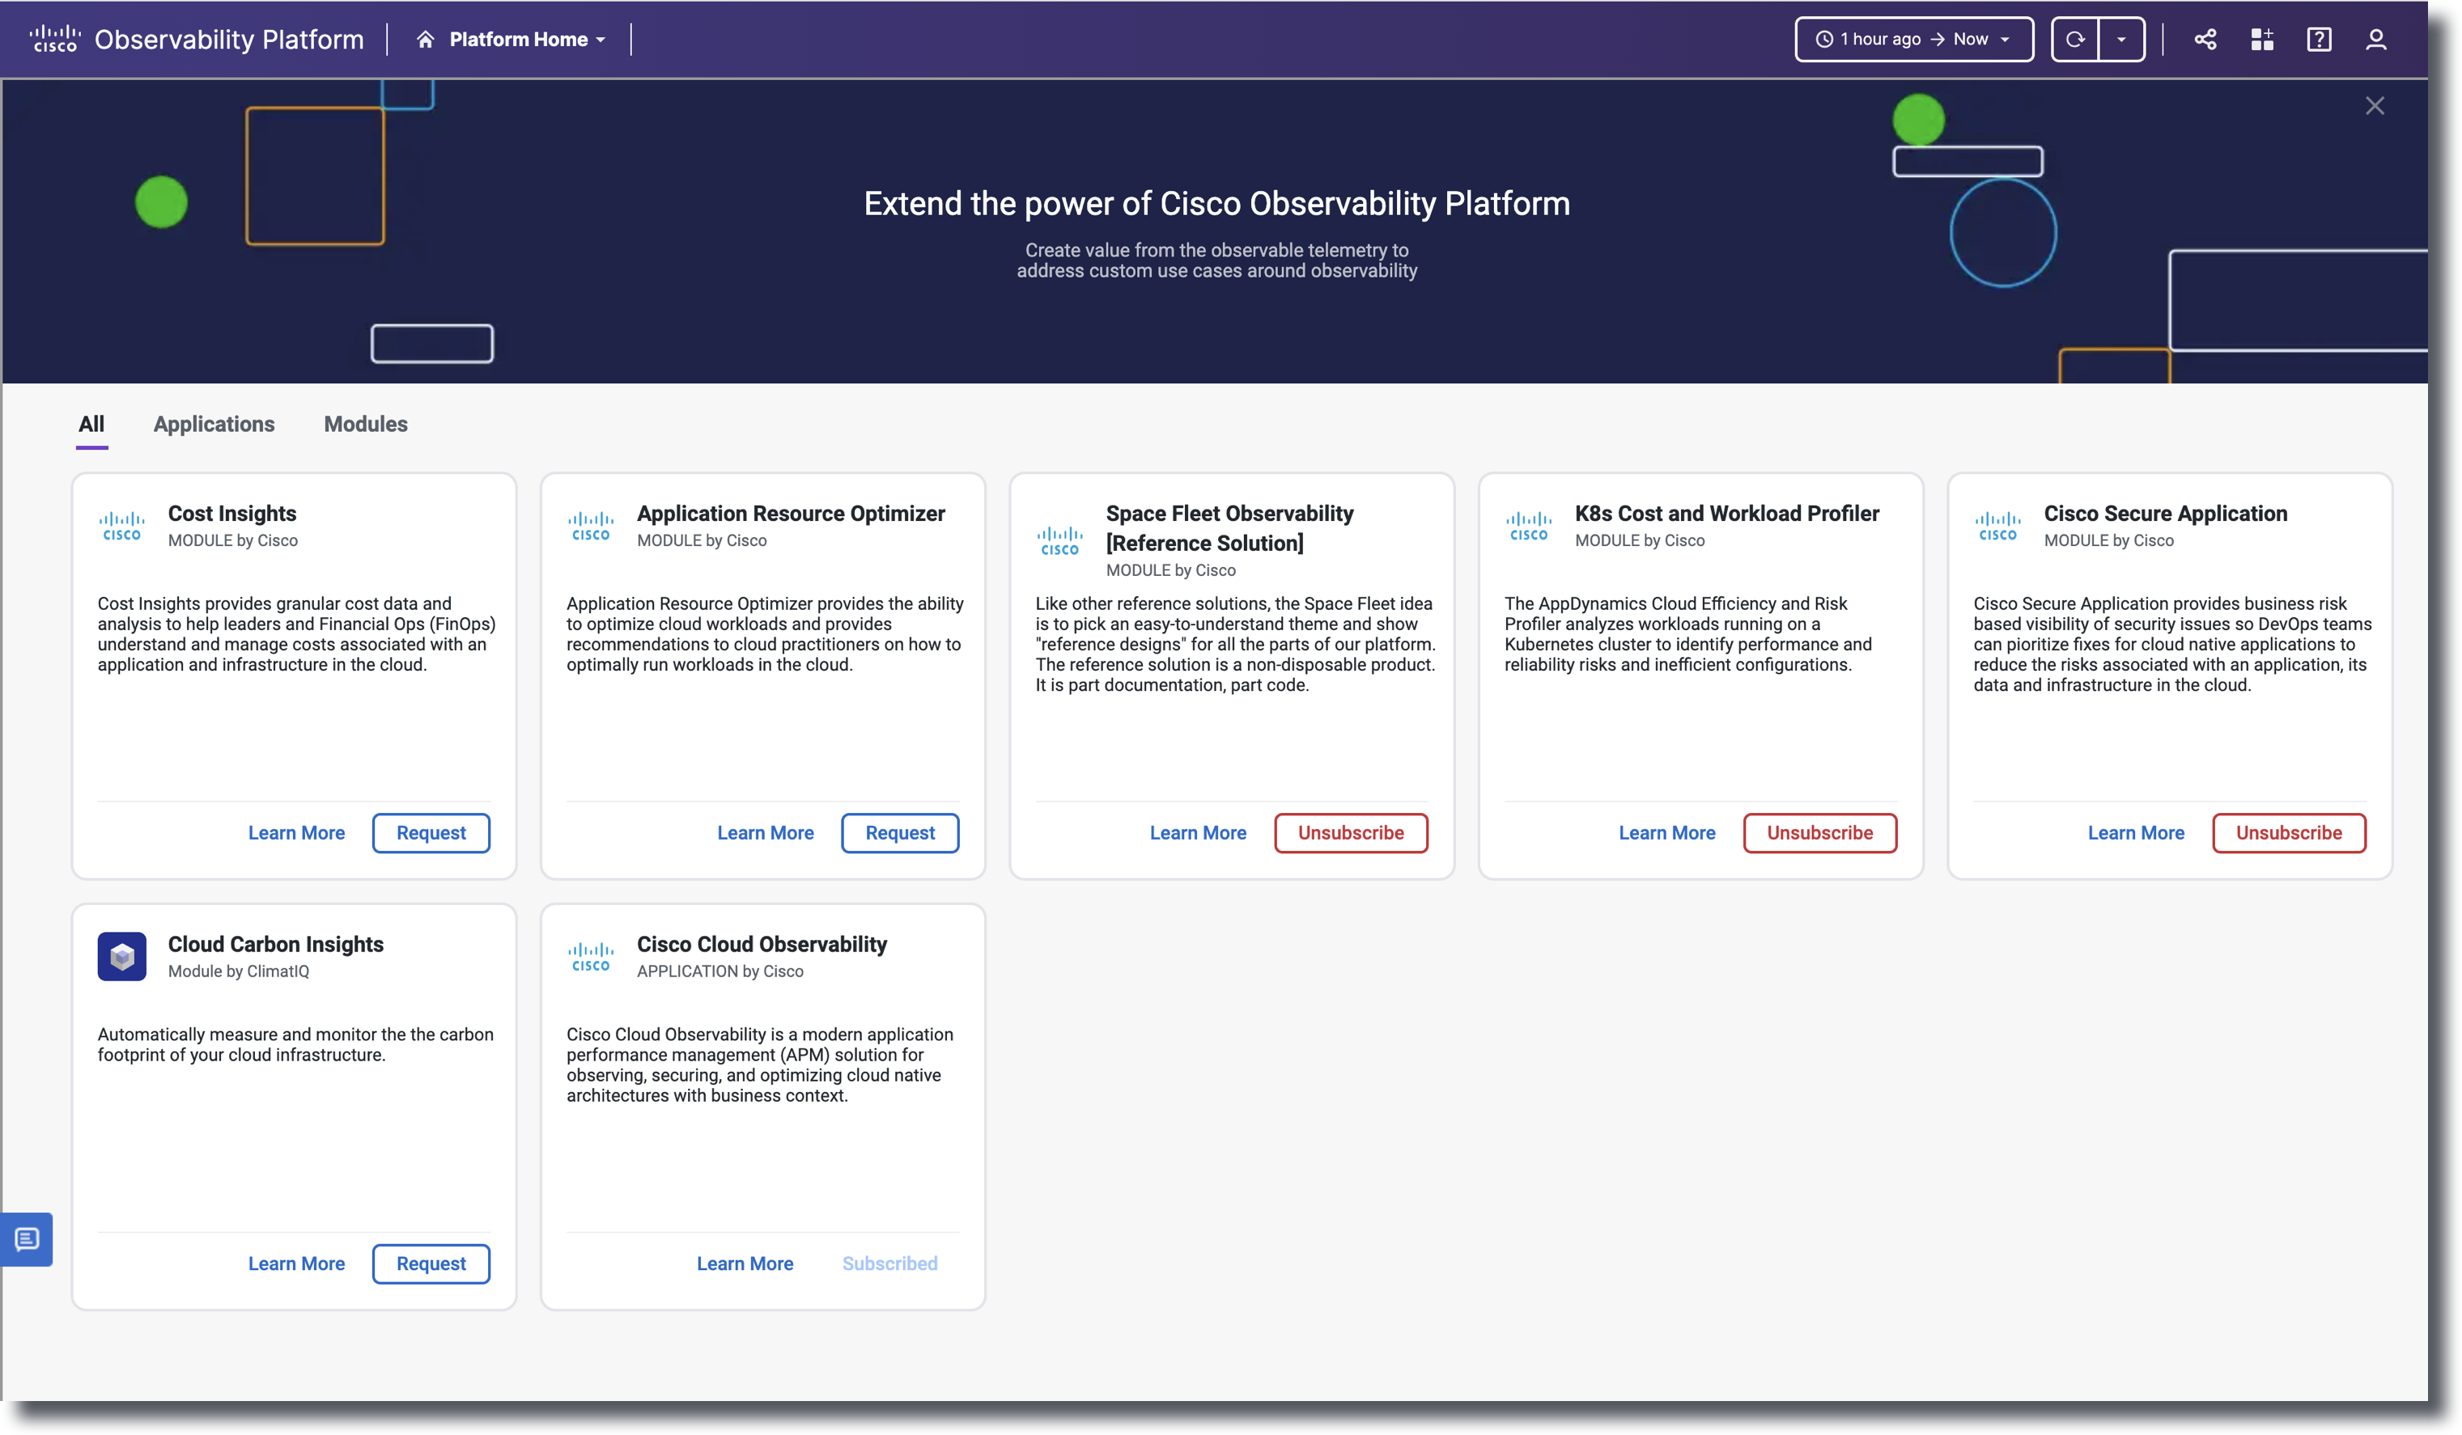This screenshot has width=2462, height=1435.
Task: Open Learn More for Cloud Carbon Insights
Action: click(296, 1264)
